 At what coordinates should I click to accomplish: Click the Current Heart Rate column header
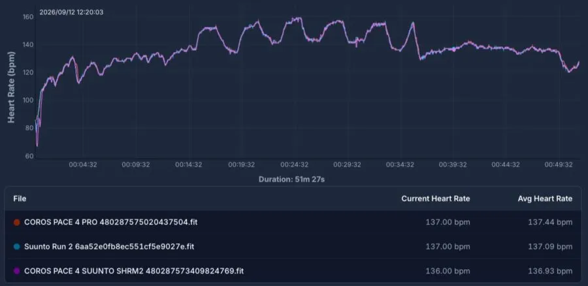click(435, 199)
